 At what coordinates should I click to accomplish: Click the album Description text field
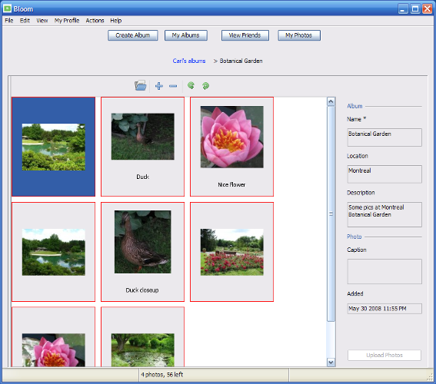tap(384, 214)
